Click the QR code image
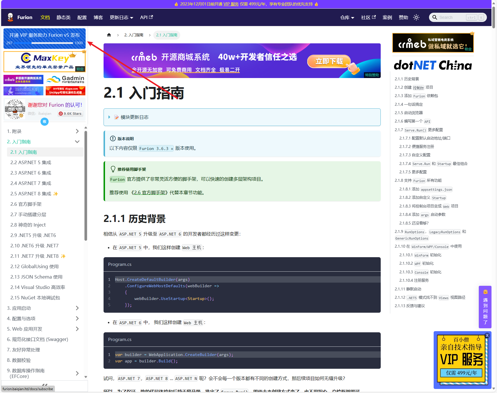 point(15,109)
